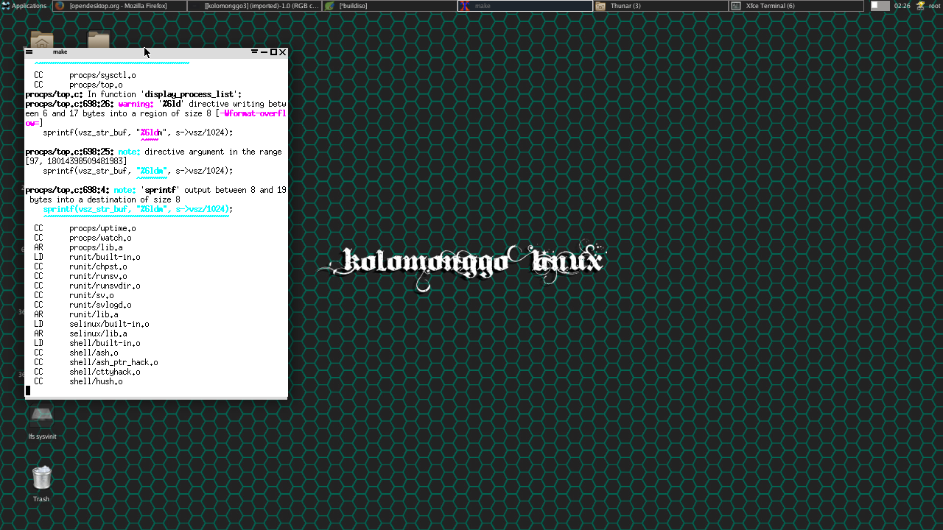Click the 'display_process_list' function name
Viewport: 943px width, 530px height.
click(x=191, y=94)
